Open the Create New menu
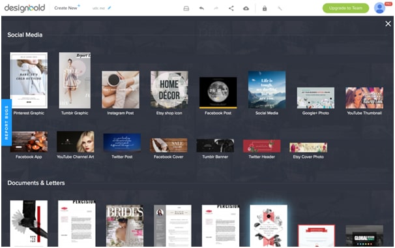The height and width of the screenshot is (248, 395). [x=67, y=8]
